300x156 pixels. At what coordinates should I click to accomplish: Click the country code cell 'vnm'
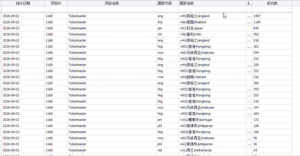coord(168,77)
